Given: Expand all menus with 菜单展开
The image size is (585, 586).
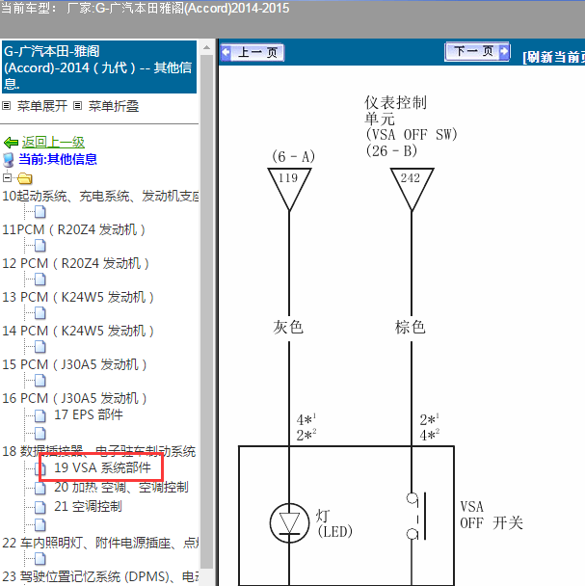Looking at the screenshot, I should (x=42, y=106).
